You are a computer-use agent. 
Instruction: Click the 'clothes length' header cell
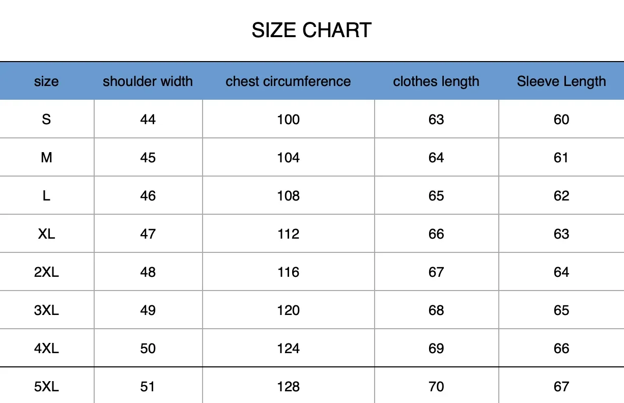pos(436,81)
